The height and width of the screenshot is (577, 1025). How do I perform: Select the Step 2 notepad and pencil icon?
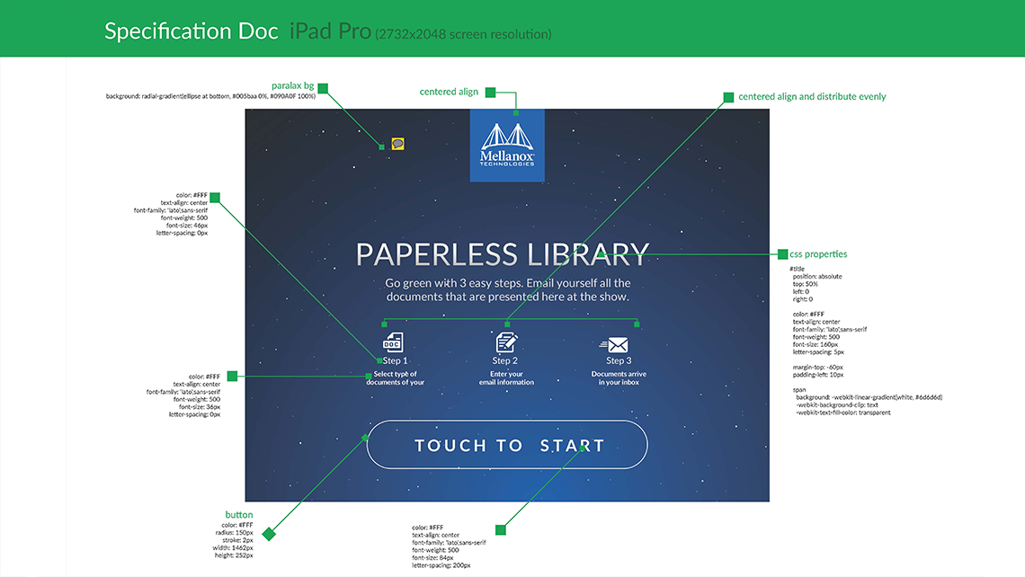(506, 342)
